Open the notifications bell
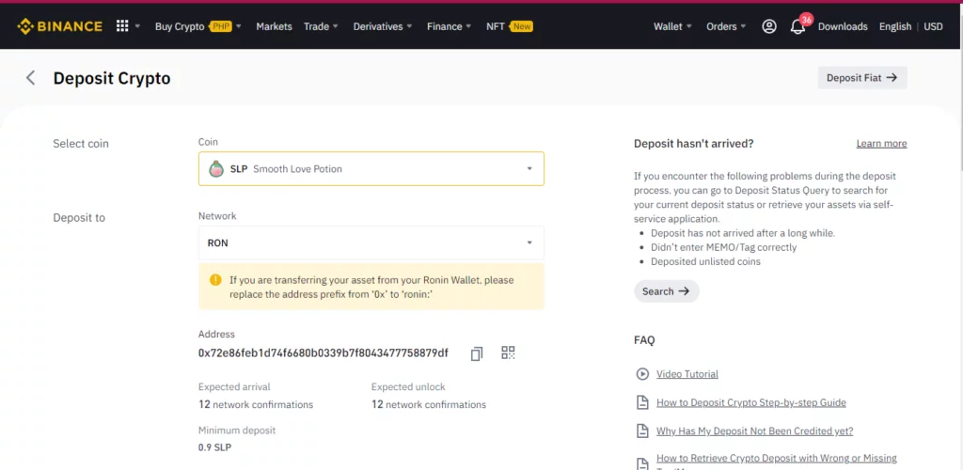Viewport: 963px width, 470px height. click(x=797, y=26)
